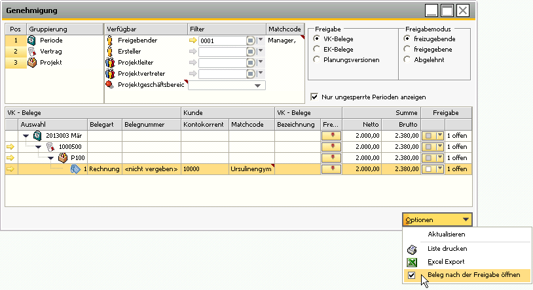Select the Abgelehnt release mode radio button

[x=407, y=60]
